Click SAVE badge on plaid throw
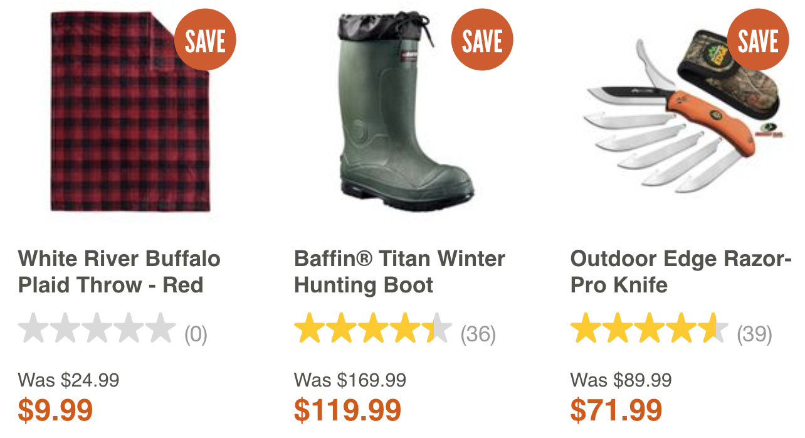Image resolution: width=805 pixels, height=438 pixels. tap(205, 40)
